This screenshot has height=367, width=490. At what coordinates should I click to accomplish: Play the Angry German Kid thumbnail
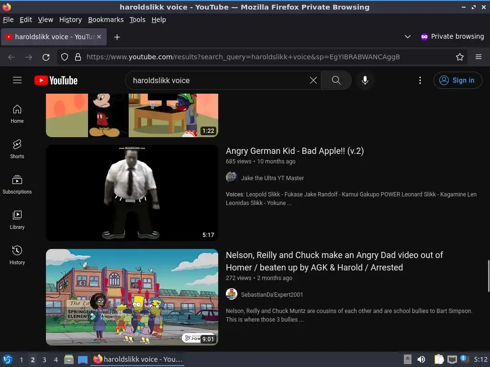pyautogui.click(x=132, y=193)
